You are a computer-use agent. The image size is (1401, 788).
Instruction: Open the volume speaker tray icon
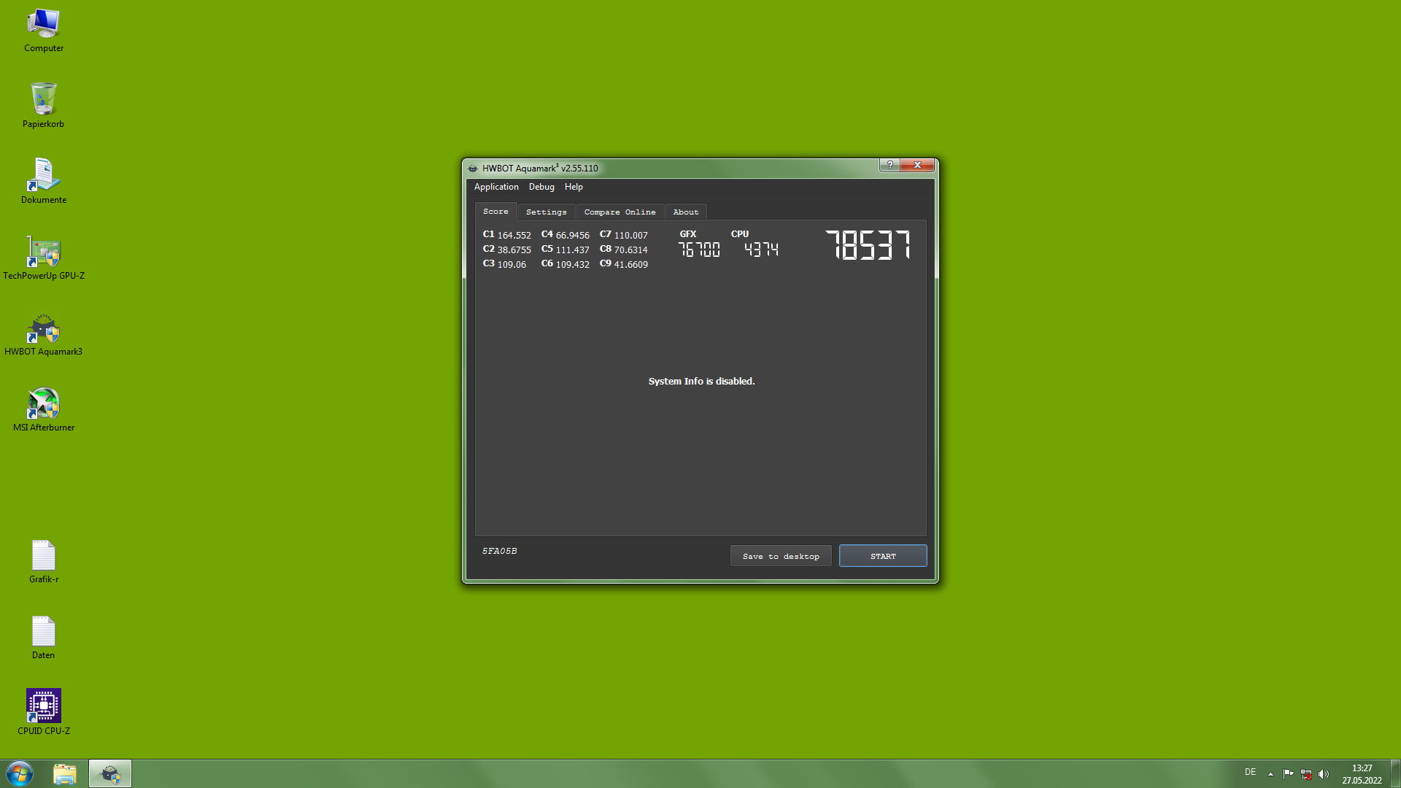pyautogui.click(x=1324, y=774)
